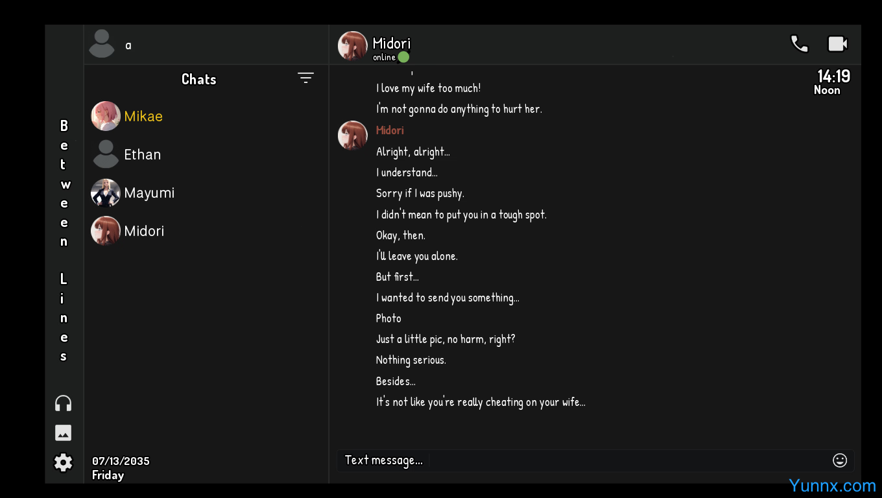Open chat with Ethan
This screenshot has width=882, height=498.
point(142,154)
